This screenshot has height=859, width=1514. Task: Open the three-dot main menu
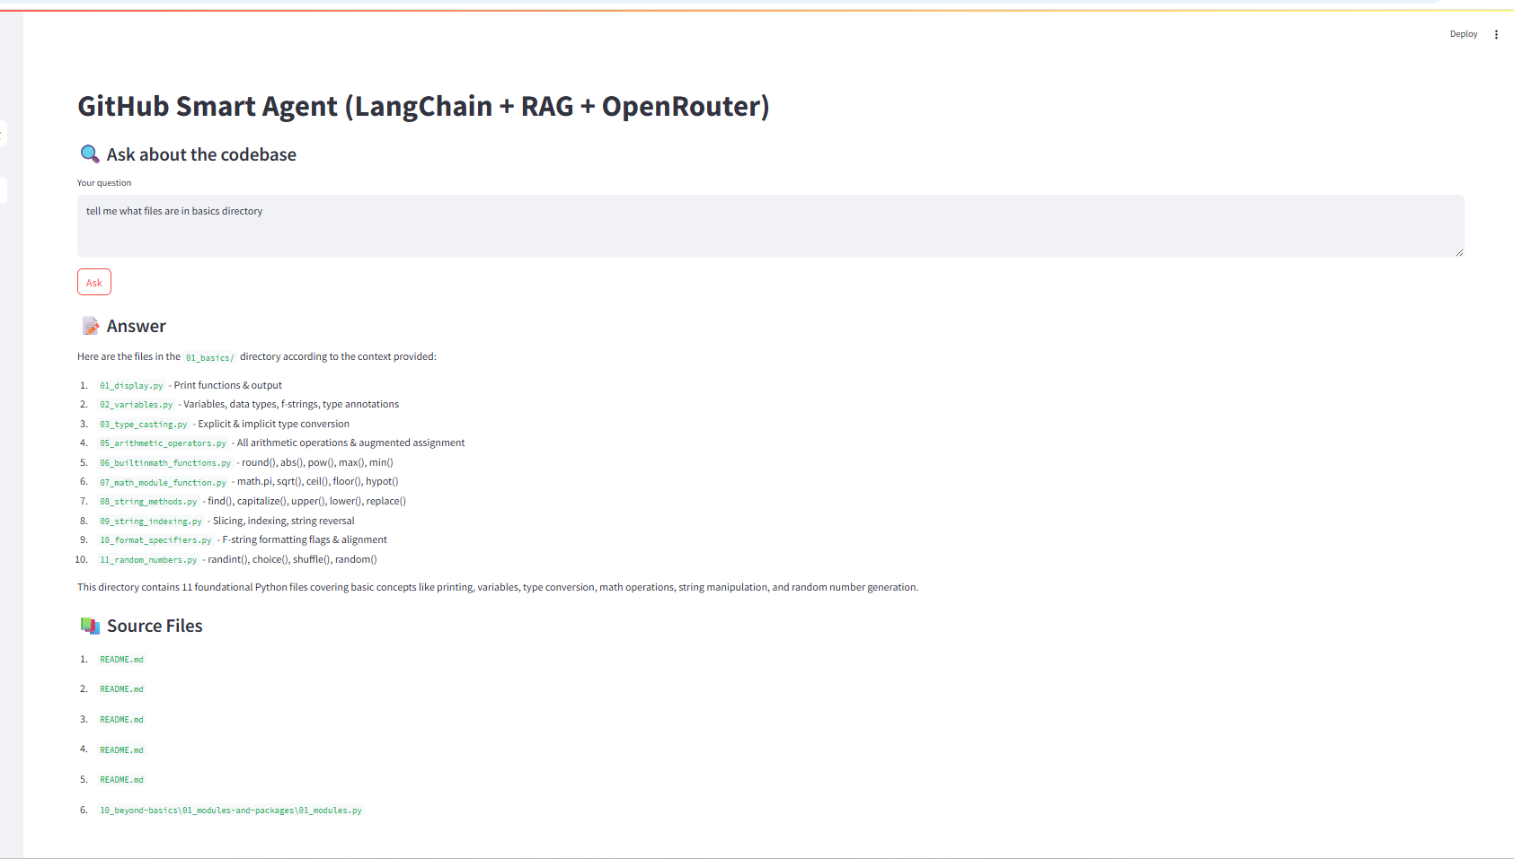click(1496, 34)
